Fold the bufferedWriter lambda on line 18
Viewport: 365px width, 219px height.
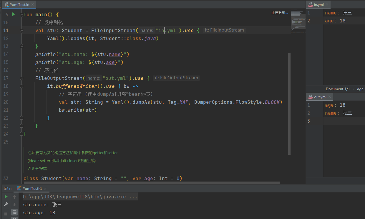21,86
